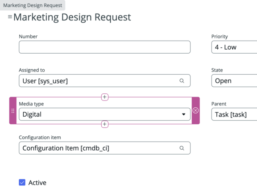Screen dimensions: 257x193
Task: Remove the Media type field with X icon
Action: pos(195,110)
